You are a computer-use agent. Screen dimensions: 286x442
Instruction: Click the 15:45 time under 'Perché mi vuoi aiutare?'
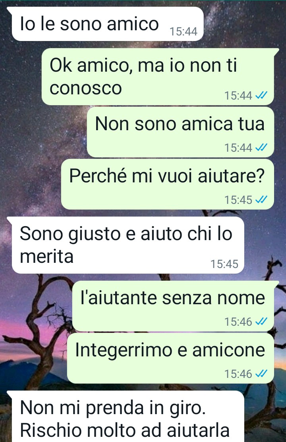click(238, 200)
